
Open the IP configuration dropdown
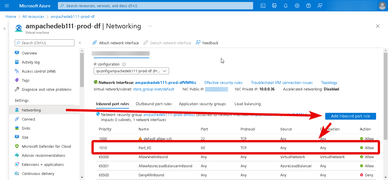click(131, 71)
